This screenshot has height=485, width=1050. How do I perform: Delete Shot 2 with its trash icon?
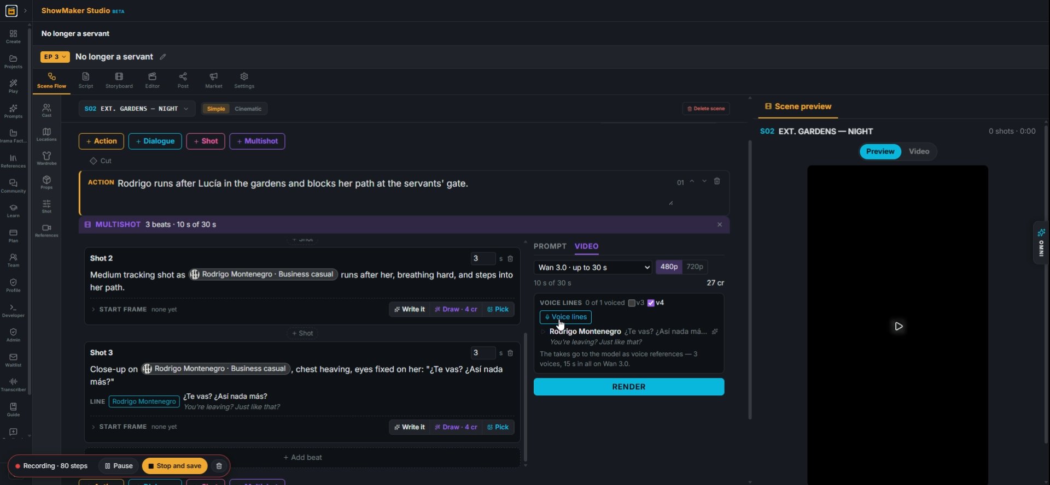[x=510, y=259]
